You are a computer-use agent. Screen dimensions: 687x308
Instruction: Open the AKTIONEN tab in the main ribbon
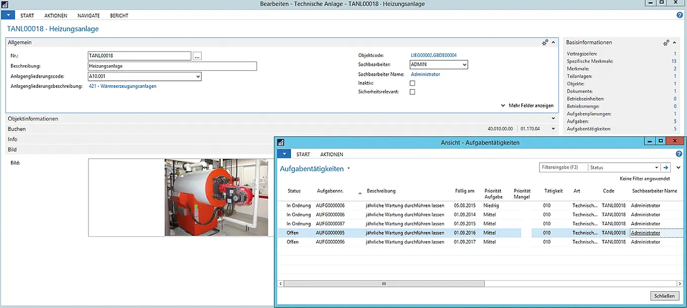click(x=56, y=16)
